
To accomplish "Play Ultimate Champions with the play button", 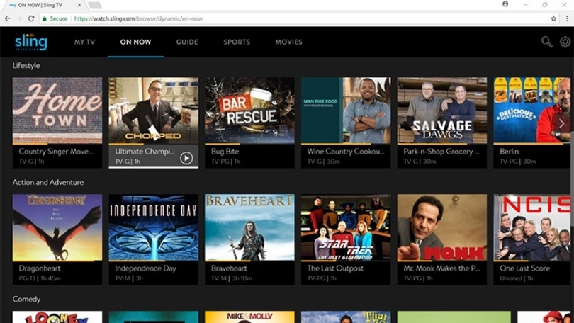I will (186, 158).
